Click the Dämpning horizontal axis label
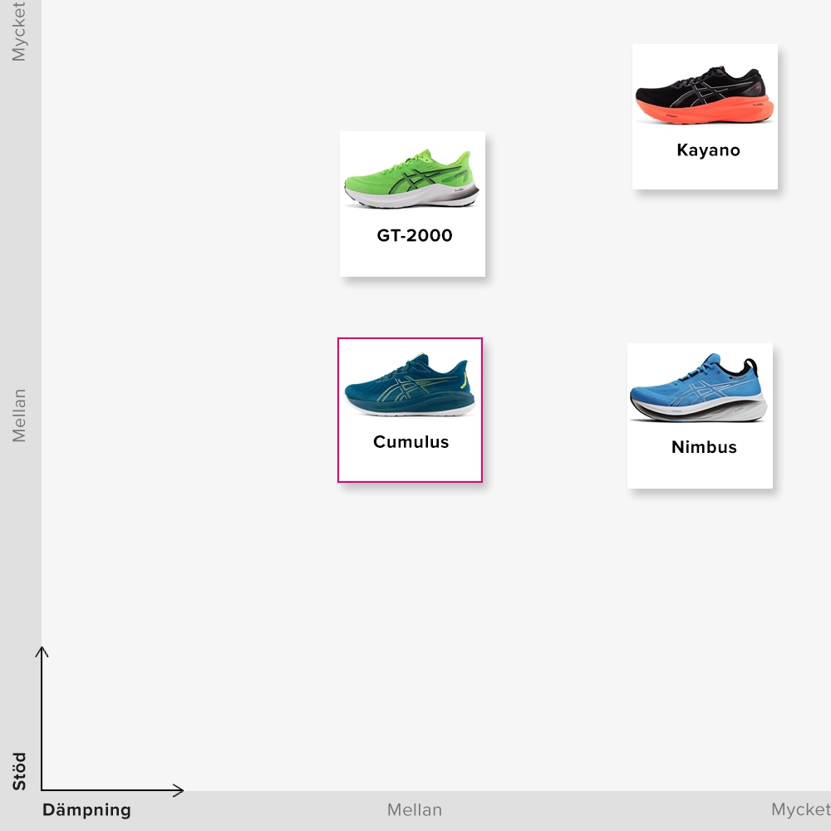Image resolution: width=831 pixels, height=831 pixels. click(86, 810)
